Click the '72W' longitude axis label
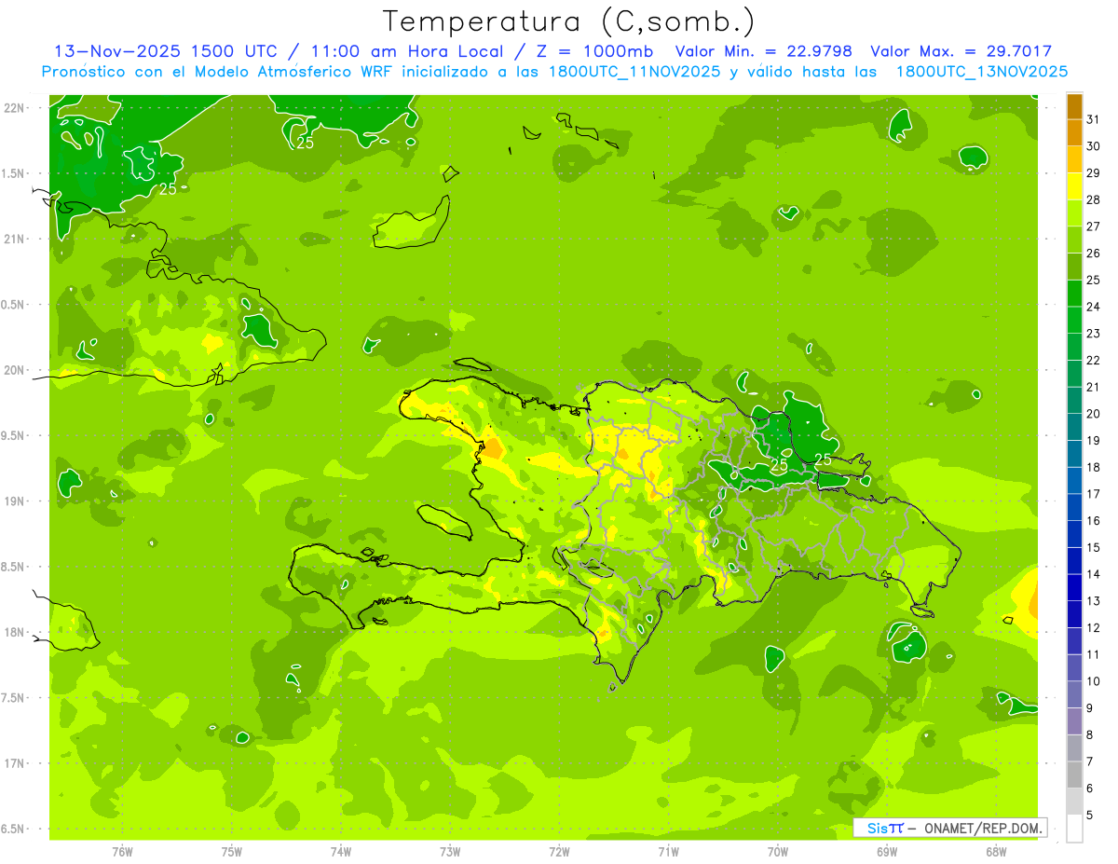The height and width of the screenshot is (864, 1118). [559, 852]
